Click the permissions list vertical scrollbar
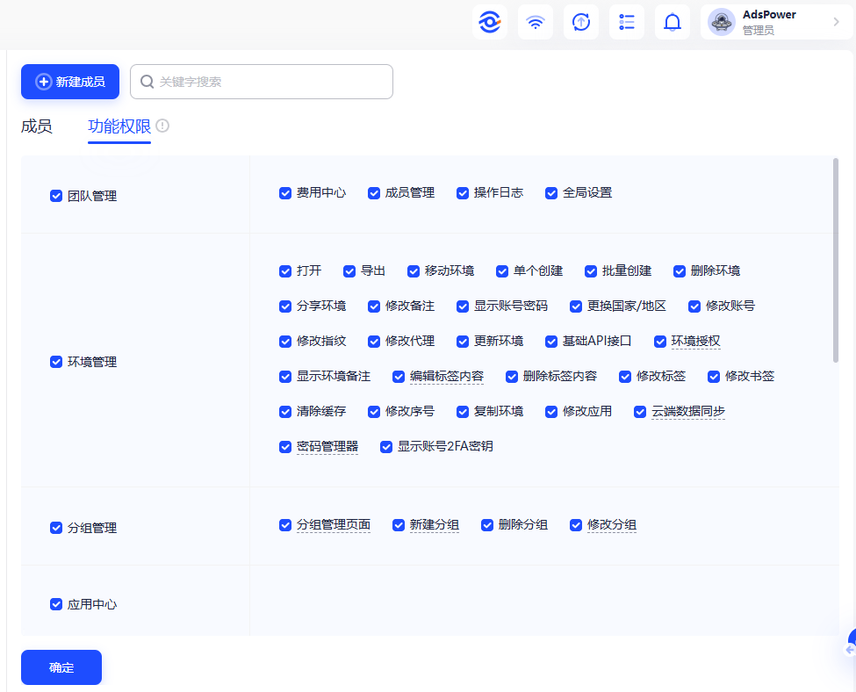856x692 pixels. (835, 260)
